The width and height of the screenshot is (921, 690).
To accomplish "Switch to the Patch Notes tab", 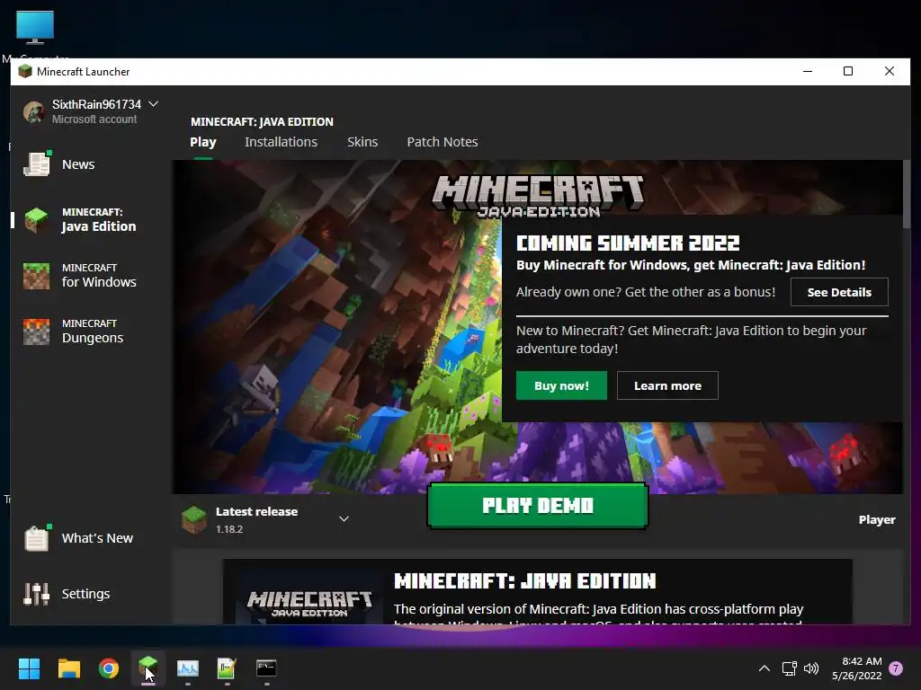I will [x=443, y=142].
